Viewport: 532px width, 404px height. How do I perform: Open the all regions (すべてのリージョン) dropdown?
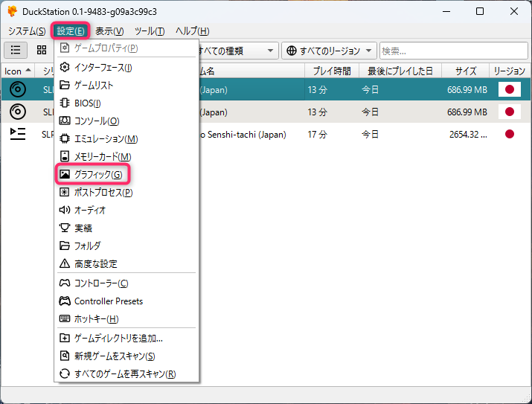point(330,51)
